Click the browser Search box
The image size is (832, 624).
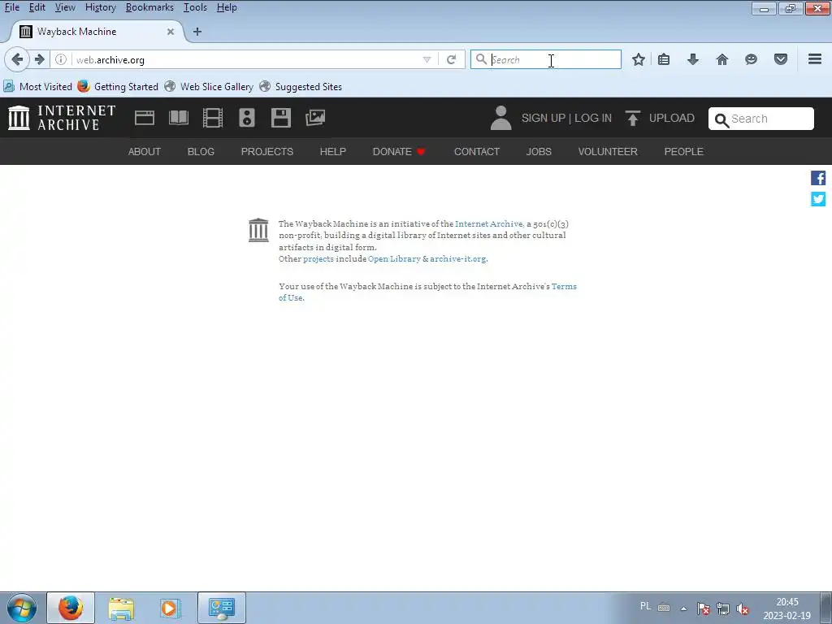point(545,59)
